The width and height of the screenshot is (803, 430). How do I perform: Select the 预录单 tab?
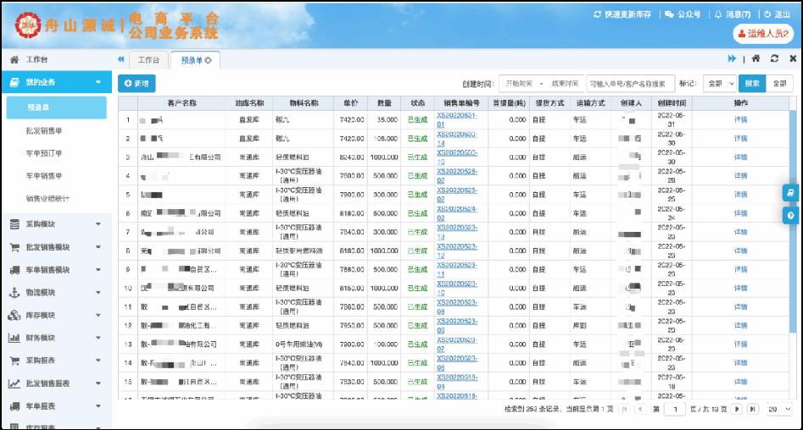pos(195,60)
